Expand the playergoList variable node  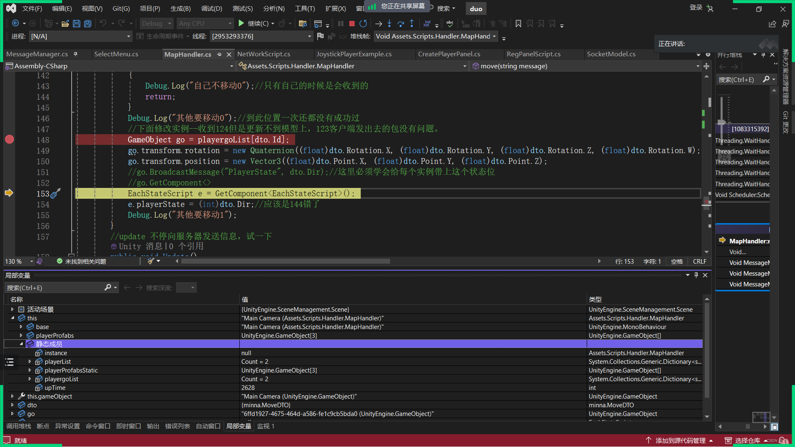(x=29, y=379)
